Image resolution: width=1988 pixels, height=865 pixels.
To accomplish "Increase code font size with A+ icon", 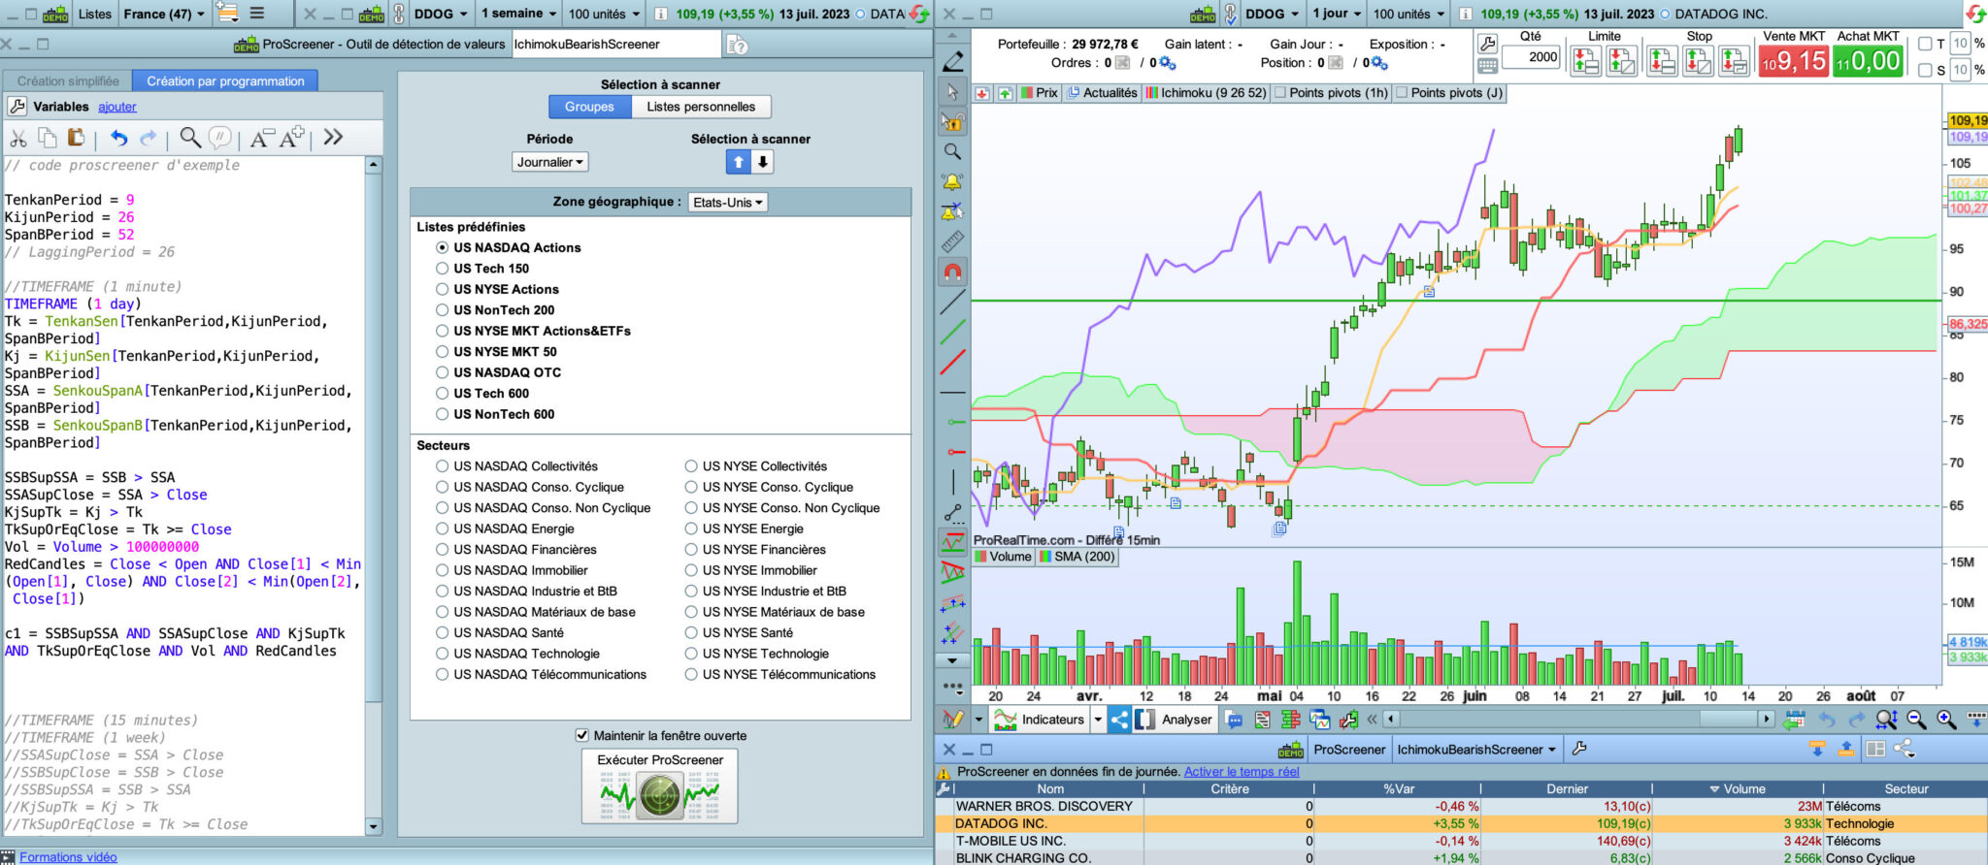I will click(292, 138).
